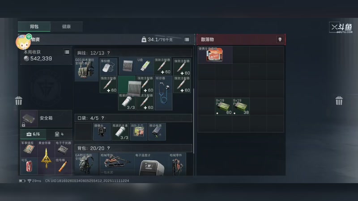Click the 听诊器 stethoscope item
Screen dimensions: 358x201
pos(164,93)
